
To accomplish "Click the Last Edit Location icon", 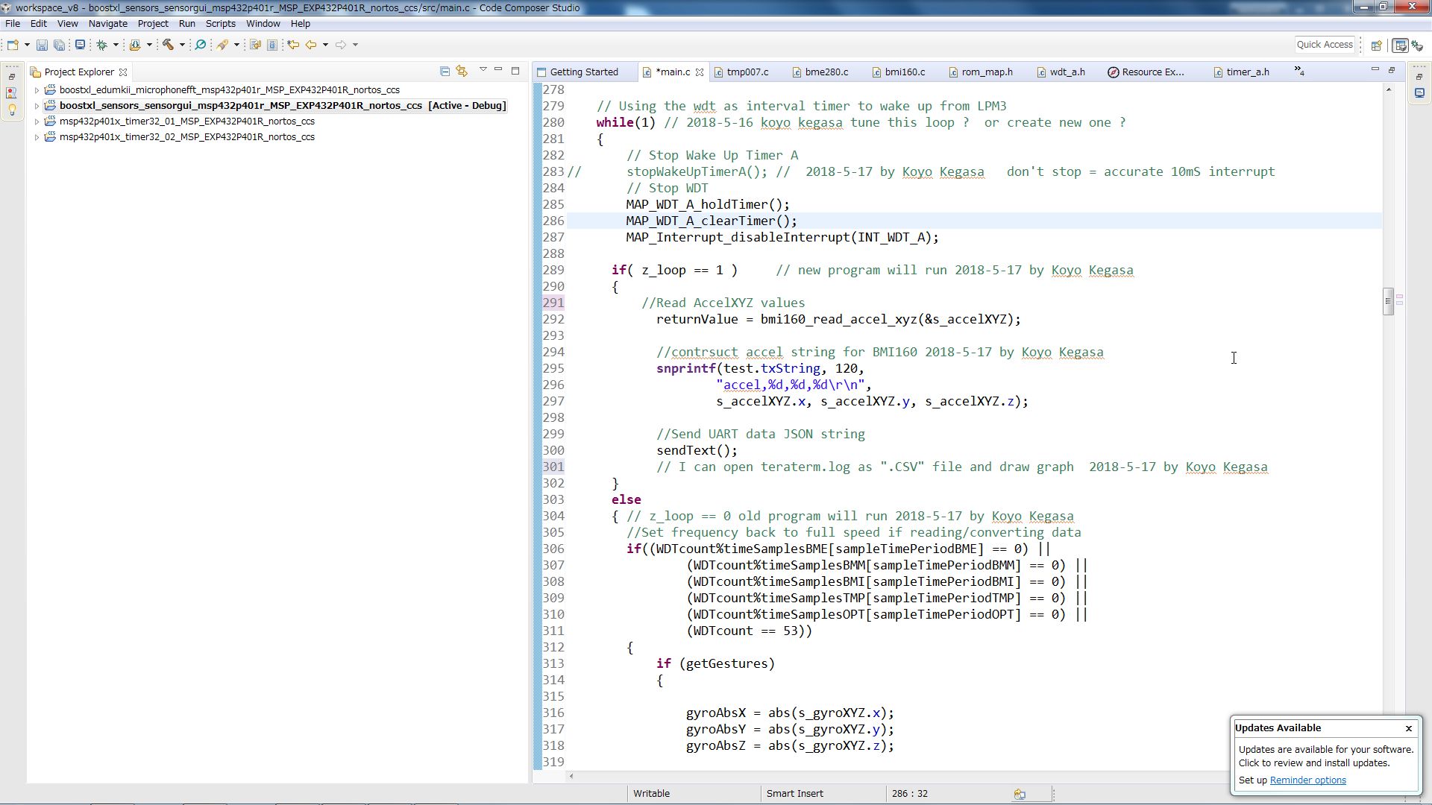I will tap(293, 45).
